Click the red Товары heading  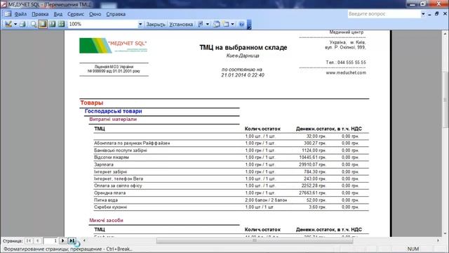pyautogui.click(x=92, y=103)
